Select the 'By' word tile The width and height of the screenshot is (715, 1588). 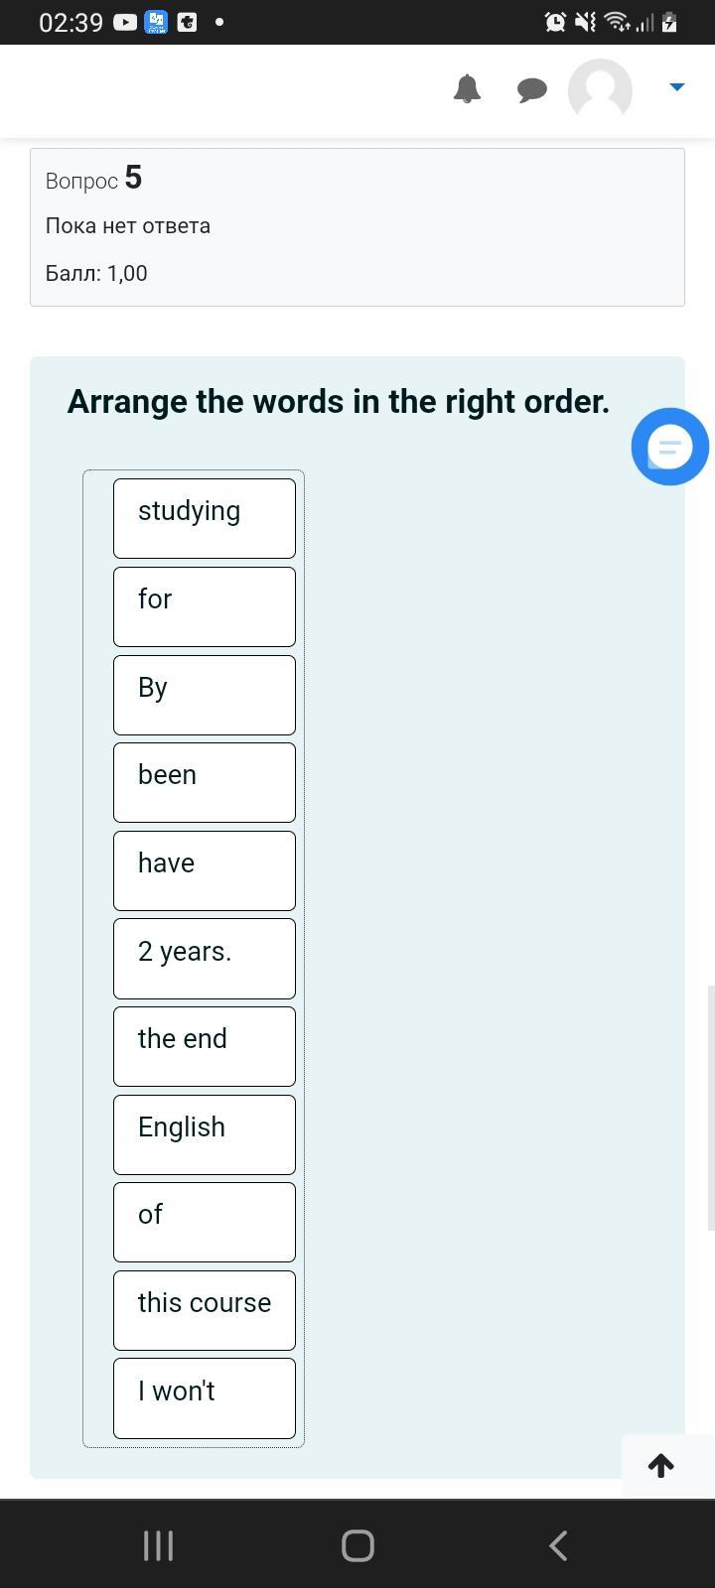click(x=205, y=695)
